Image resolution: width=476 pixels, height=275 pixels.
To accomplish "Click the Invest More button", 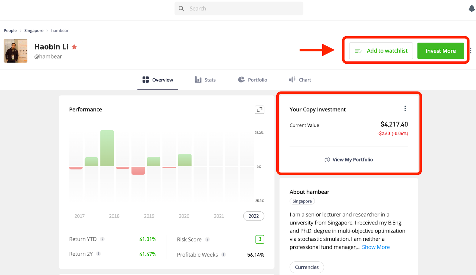I will click(441, 51).
